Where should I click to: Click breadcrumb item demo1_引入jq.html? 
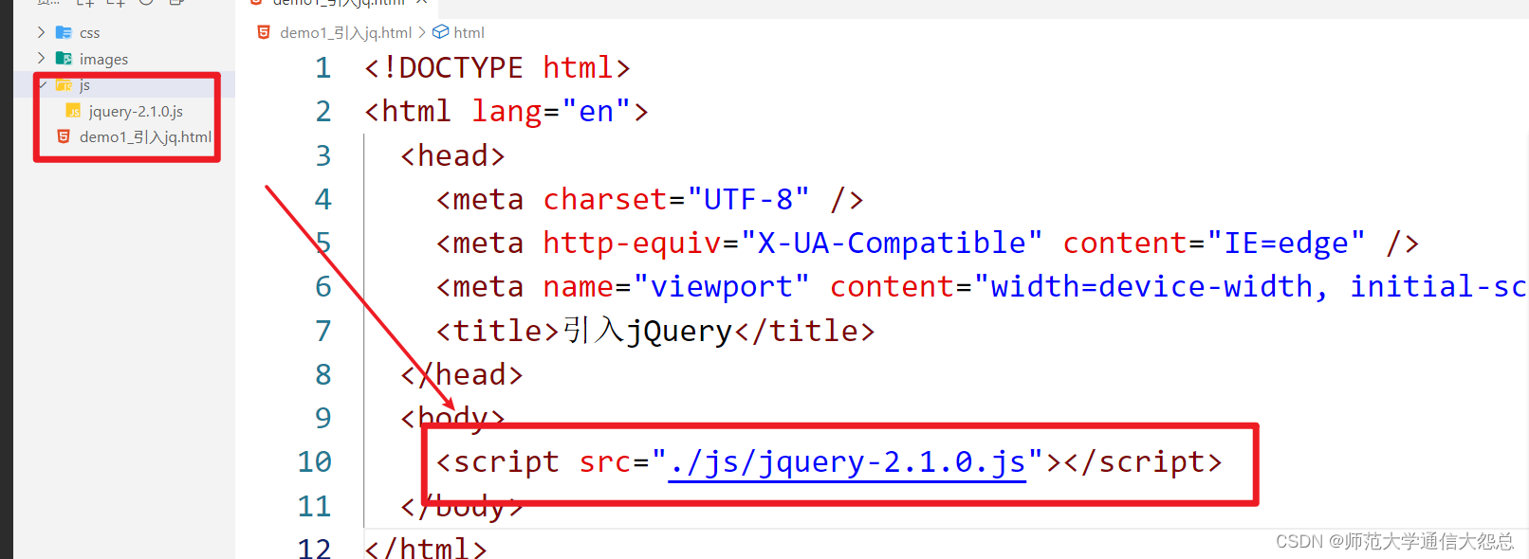(345, 32)
